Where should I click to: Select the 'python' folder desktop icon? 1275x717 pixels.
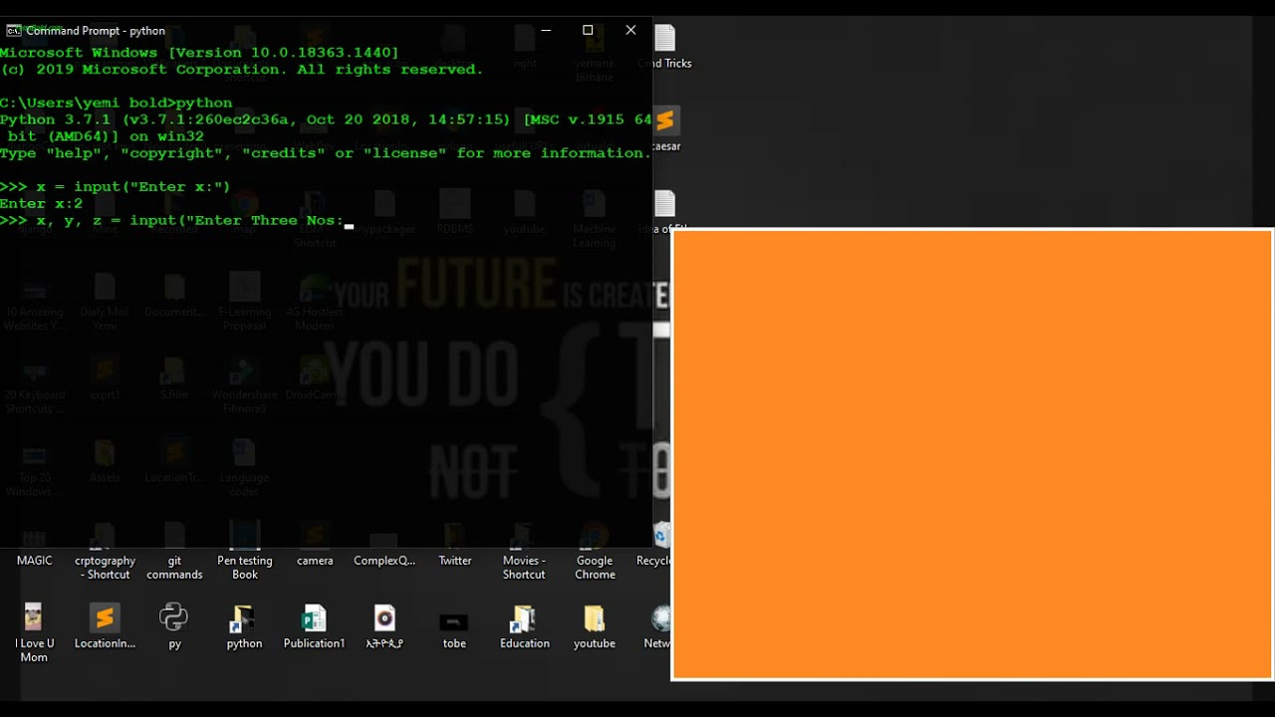tap(244, 617)
